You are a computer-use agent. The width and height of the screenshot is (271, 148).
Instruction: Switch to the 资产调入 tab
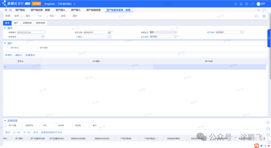(60, 10)
